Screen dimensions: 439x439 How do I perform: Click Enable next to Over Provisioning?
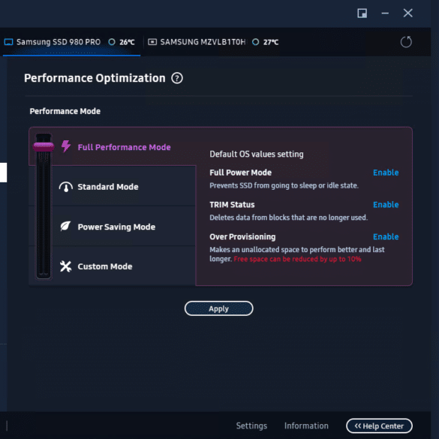386,237
